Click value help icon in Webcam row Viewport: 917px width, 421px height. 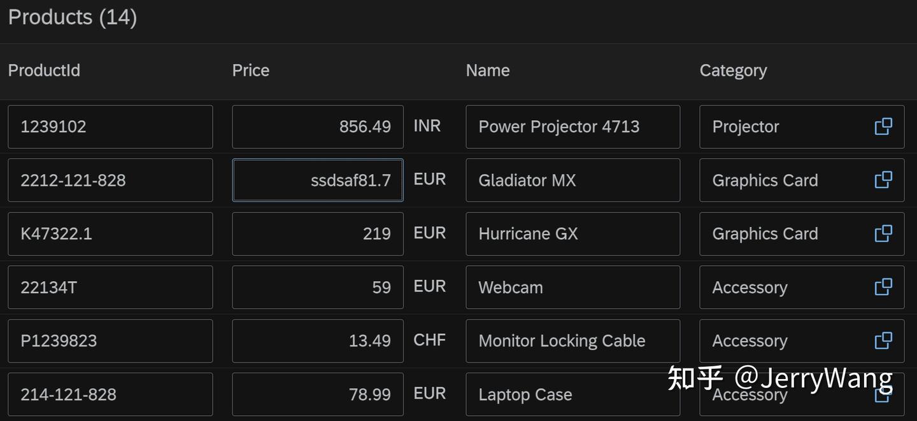(x=883, y=287)
